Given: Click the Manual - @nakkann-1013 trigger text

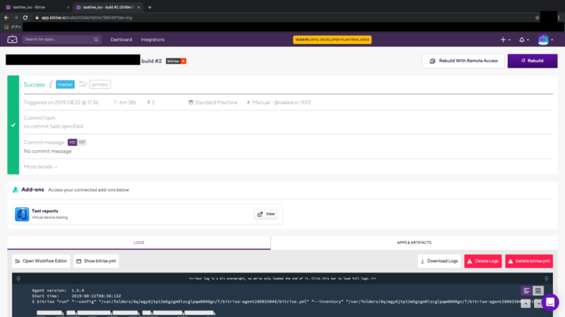Looking at the screenshot, I should tap(281, 102).
